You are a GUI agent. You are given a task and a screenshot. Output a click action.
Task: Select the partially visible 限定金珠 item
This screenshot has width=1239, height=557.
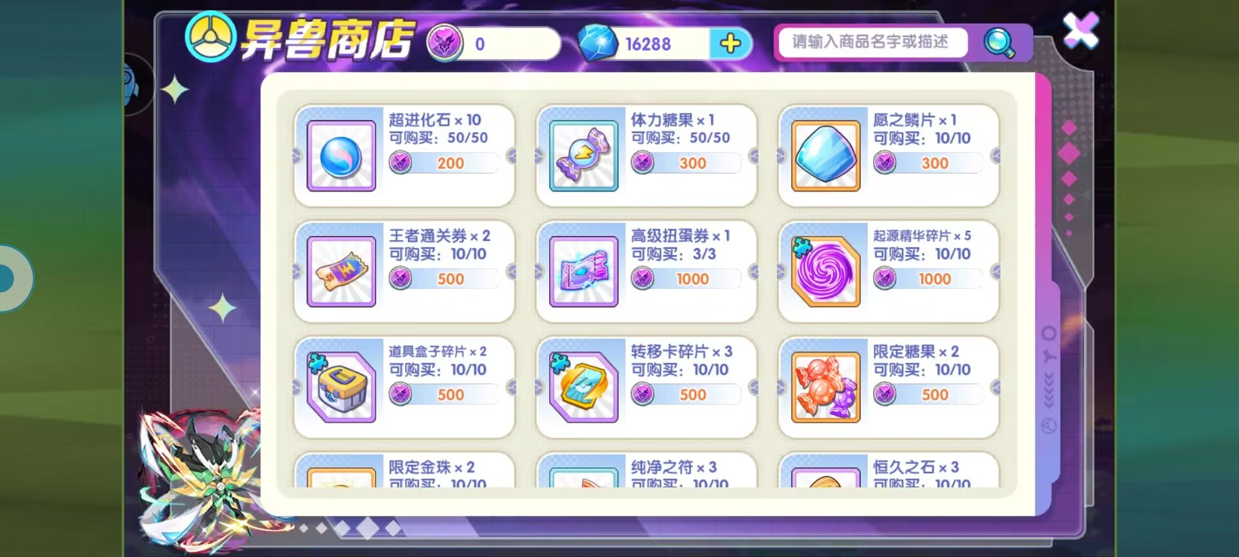(x=404, y=470)
